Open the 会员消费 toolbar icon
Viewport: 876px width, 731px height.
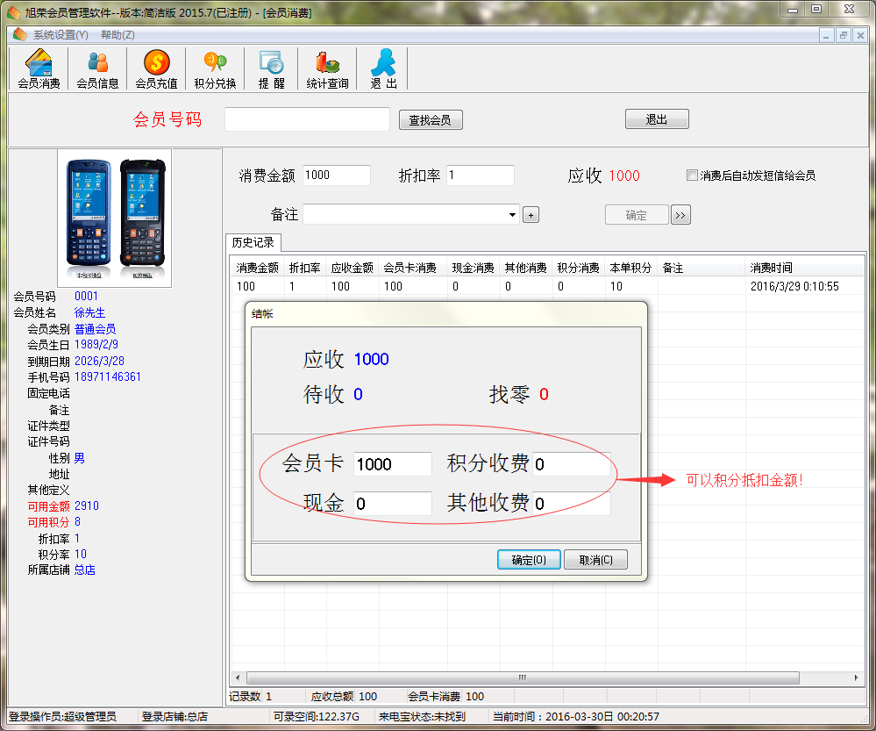pos(39,68)
